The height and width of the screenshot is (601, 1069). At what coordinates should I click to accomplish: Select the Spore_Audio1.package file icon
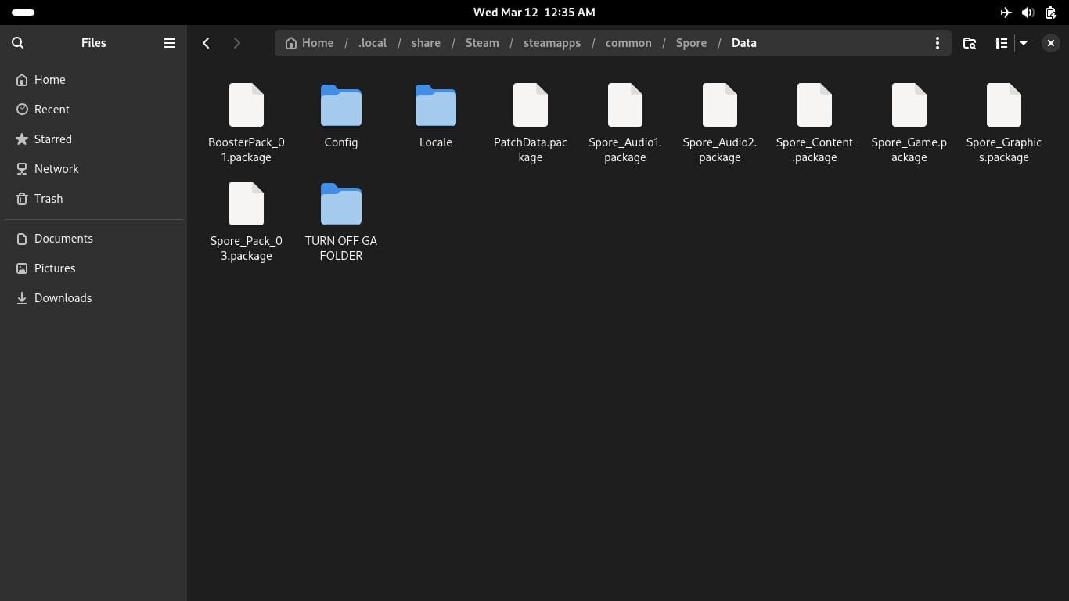[x=625, y=105]
